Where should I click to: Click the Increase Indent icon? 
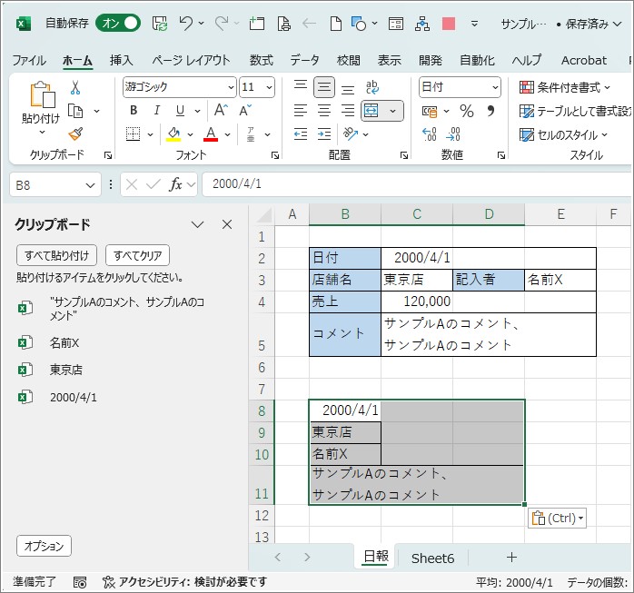point(324,133)
